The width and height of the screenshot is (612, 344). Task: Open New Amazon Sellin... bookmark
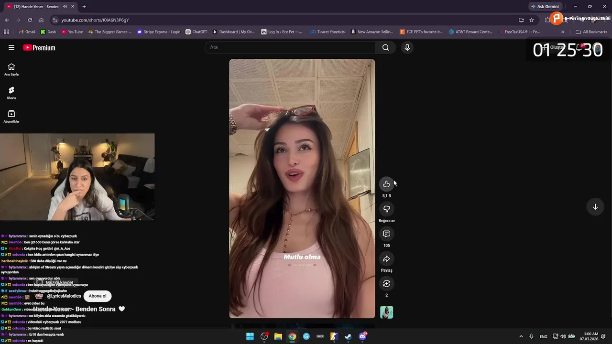[x=372, y=32]
